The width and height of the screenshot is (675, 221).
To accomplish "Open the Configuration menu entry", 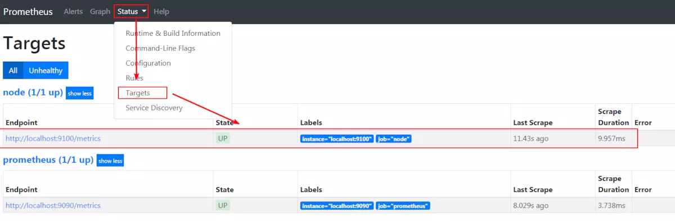I will pyautogui.click(x=148, y=63).
